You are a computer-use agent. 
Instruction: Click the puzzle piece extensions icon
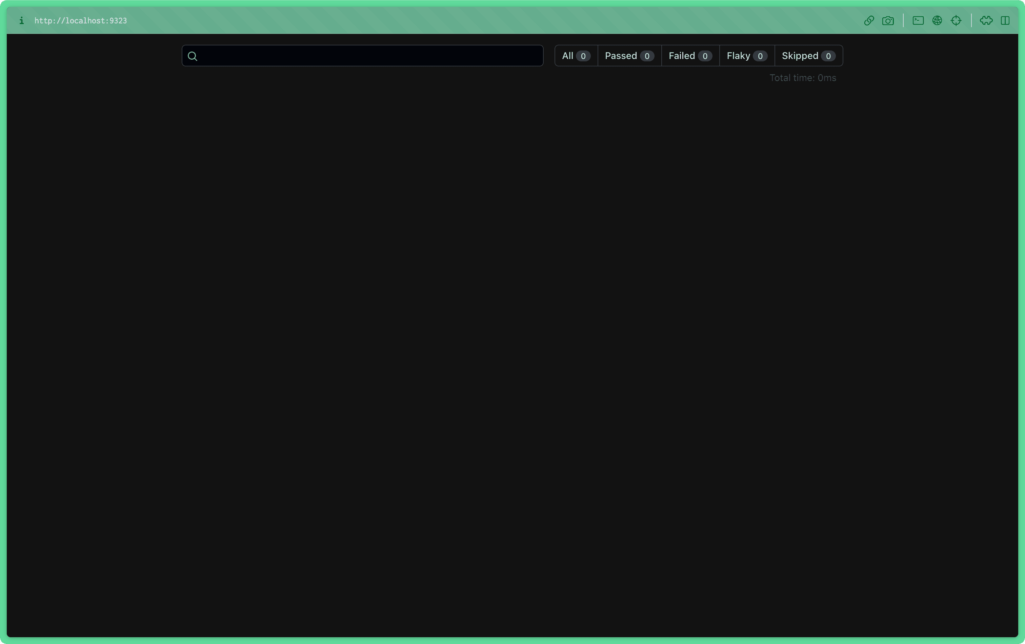(987, 20)
